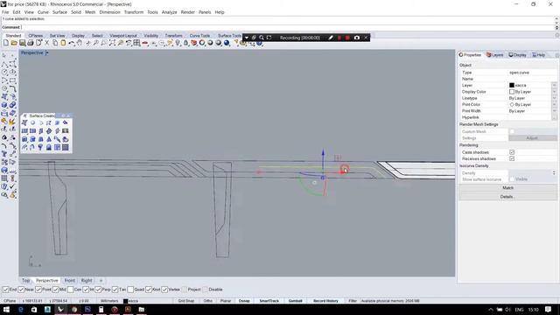
Task: Cut selection with scissors icon
Action: [x=46, y=43]
